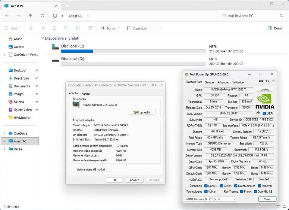Viewport: 289px width, 210px height.
Task: Toggle the DirectCompute checkbox
Action: pos(236,186)
